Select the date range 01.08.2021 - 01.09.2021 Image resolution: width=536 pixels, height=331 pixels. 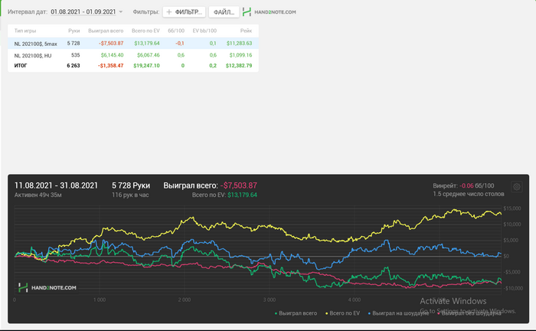(x=83, y=12)
